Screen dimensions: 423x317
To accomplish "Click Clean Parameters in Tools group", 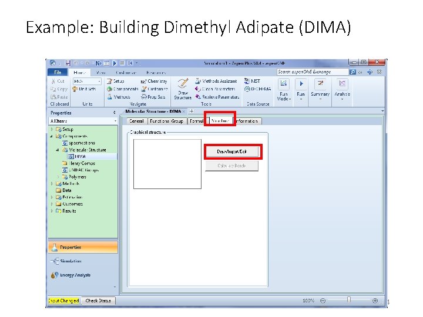I will [215, 89].
